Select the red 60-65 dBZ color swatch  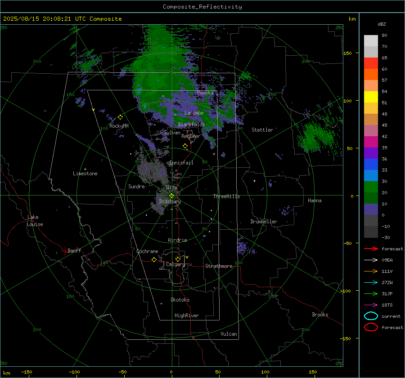coord(371,63)
